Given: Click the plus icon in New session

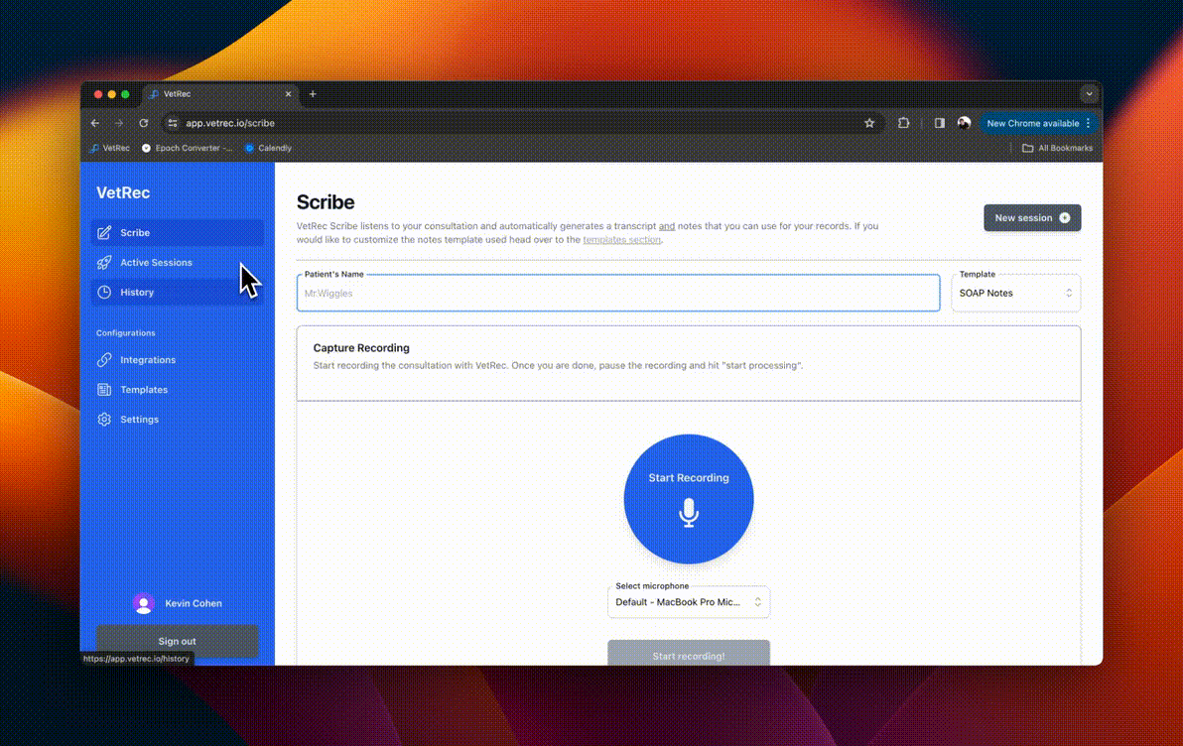Looking at the screenshot, I should point(1065,218).
